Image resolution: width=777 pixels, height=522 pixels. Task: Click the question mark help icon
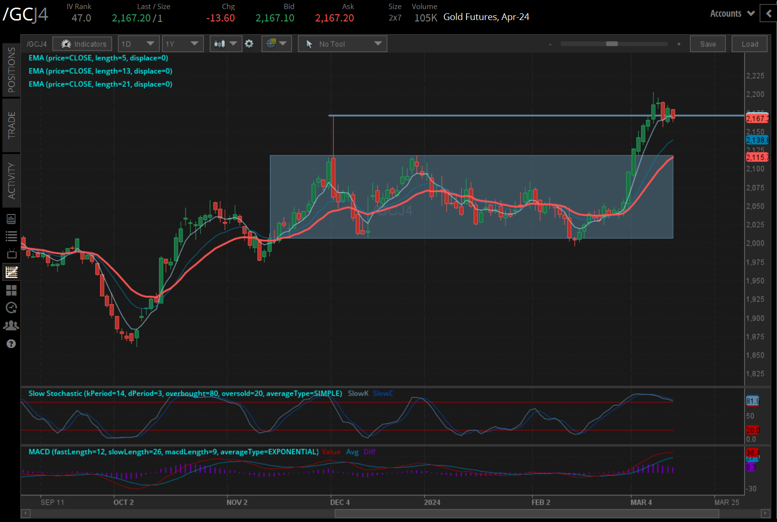pos(11,344)
